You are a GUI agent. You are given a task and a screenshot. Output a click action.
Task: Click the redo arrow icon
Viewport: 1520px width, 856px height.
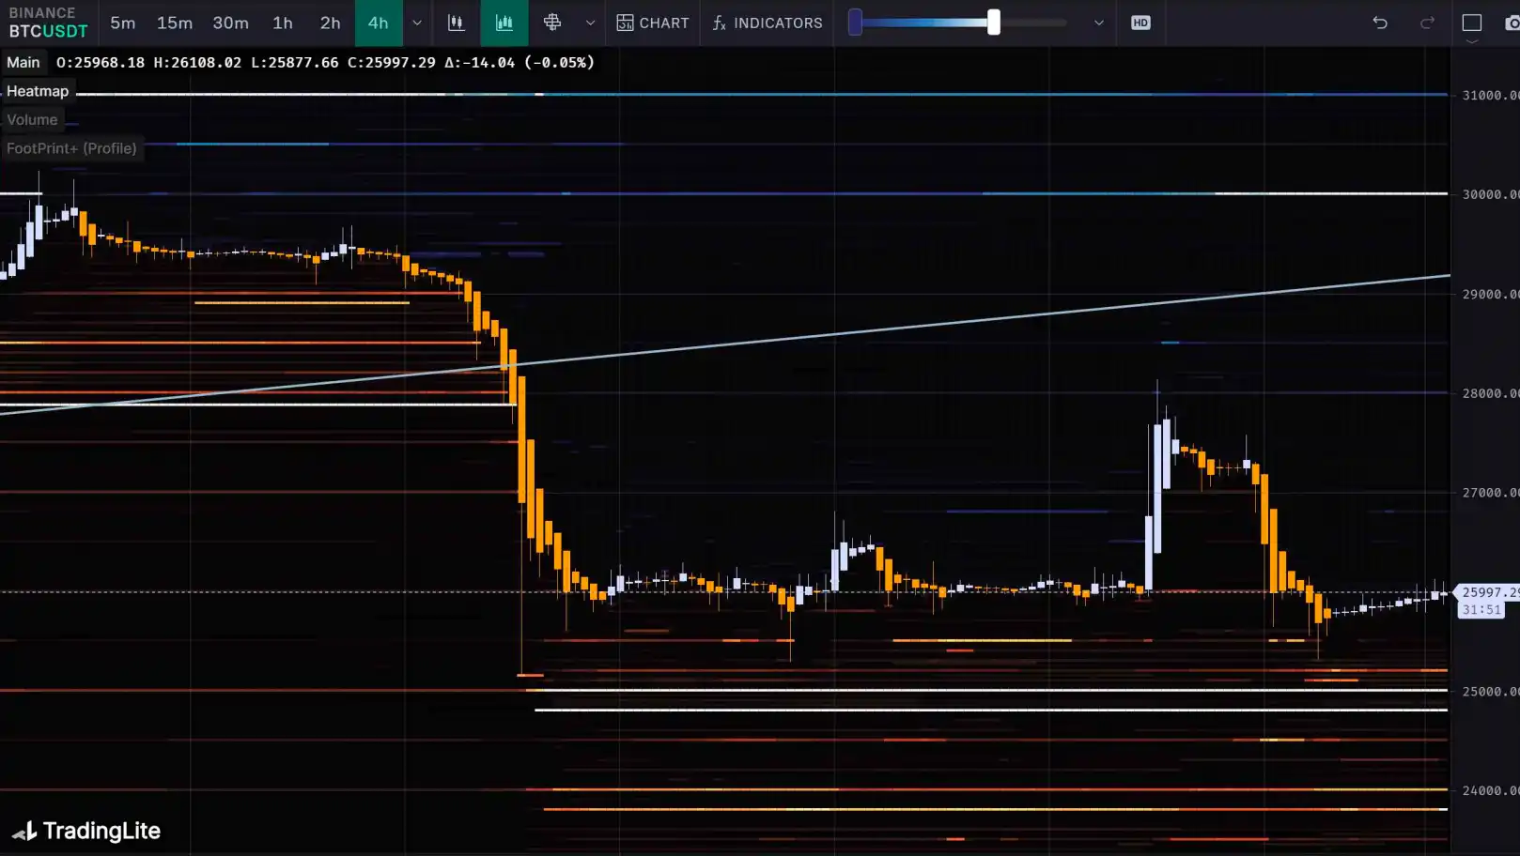click(1427, 23)
